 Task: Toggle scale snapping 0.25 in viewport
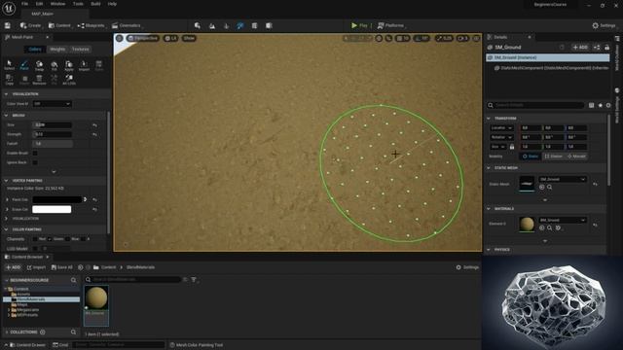(444, 38)
